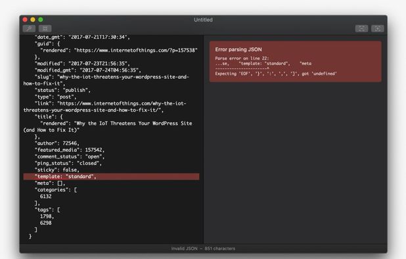The width and height of the screenshot is (406, 259).
Task: Click the "comment_status": "open" line
Action: tap(70, 156)
